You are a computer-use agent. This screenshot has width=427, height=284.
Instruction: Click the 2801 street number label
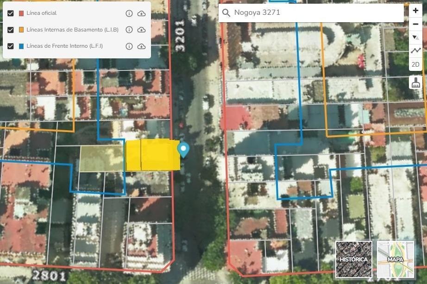(x=49, y=276)
